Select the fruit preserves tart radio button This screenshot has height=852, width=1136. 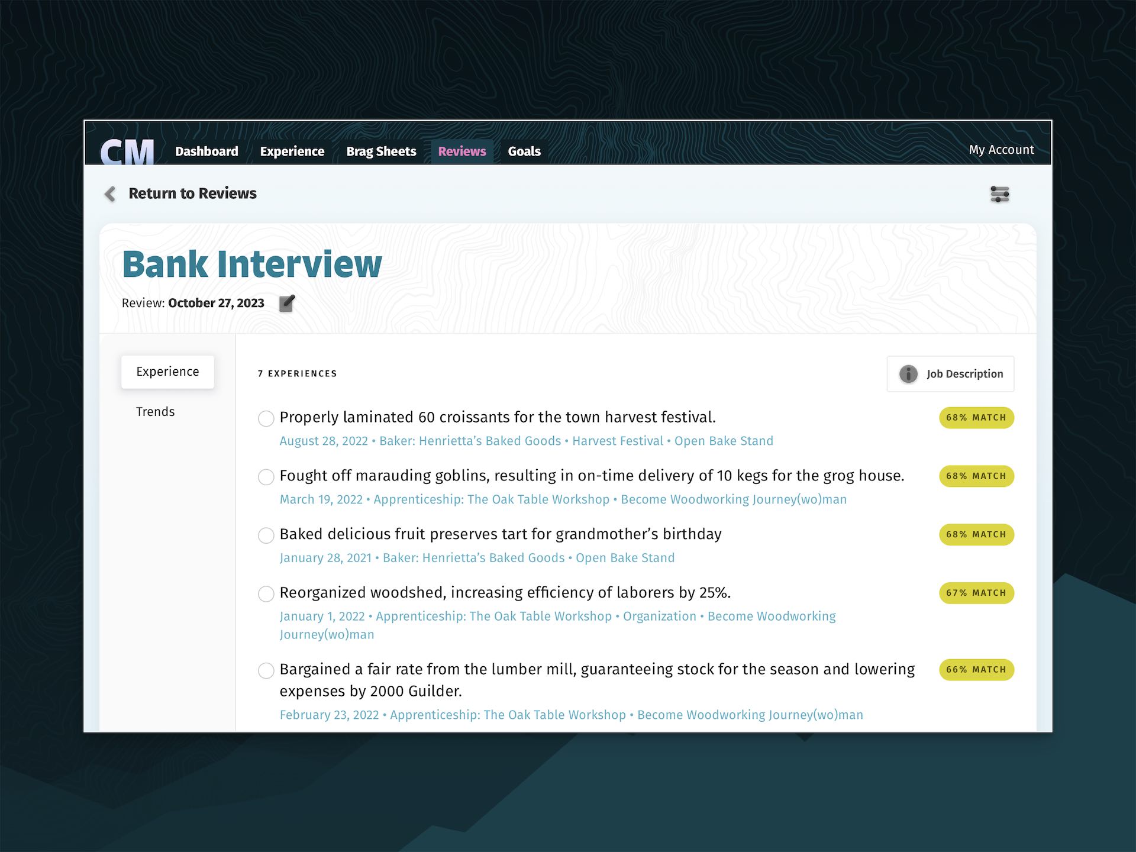click(266, 535)
